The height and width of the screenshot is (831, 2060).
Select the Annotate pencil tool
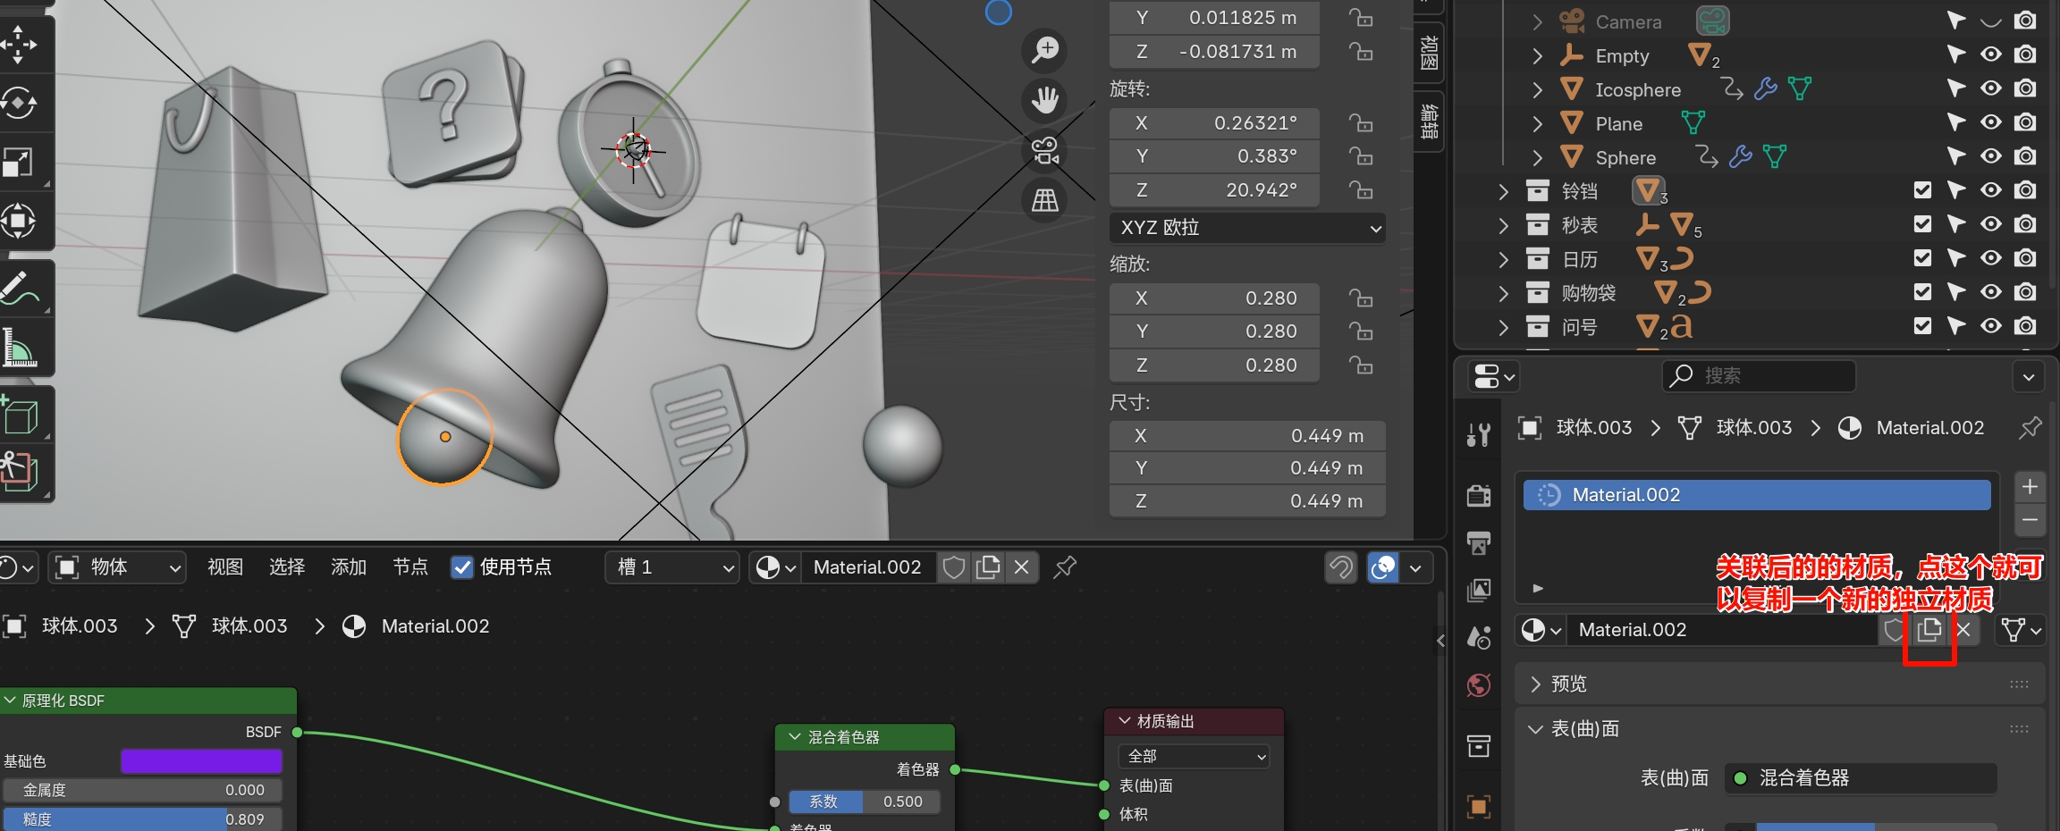(20, 288)
